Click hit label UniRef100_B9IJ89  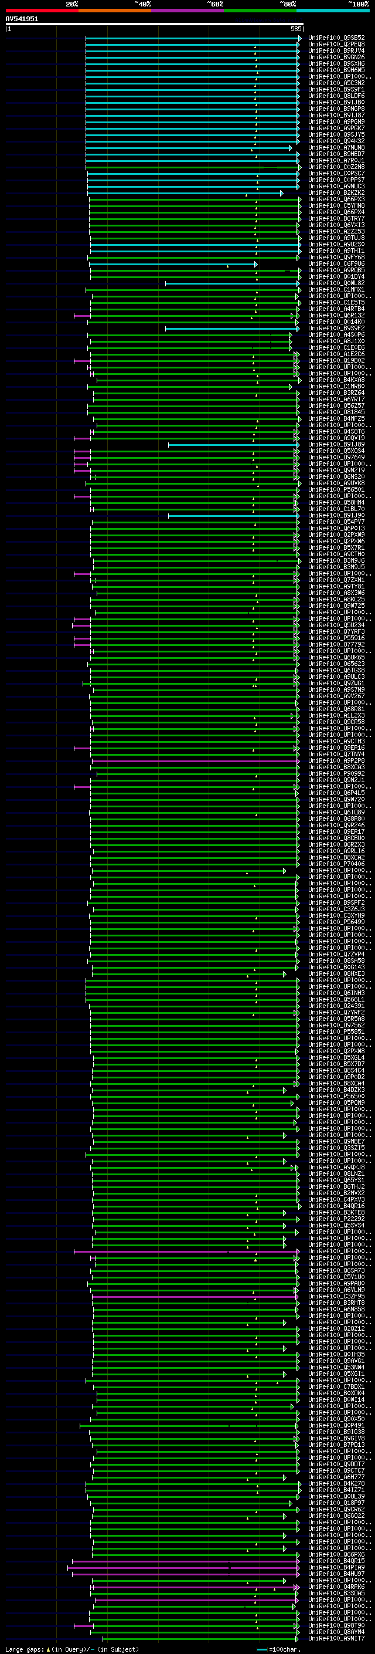[x=336, y=444]
